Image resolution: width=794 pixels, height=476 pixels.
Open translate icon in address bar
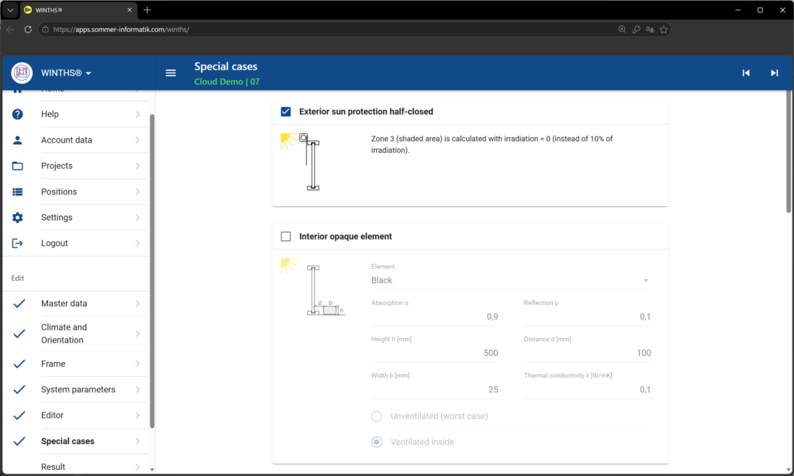650,29
